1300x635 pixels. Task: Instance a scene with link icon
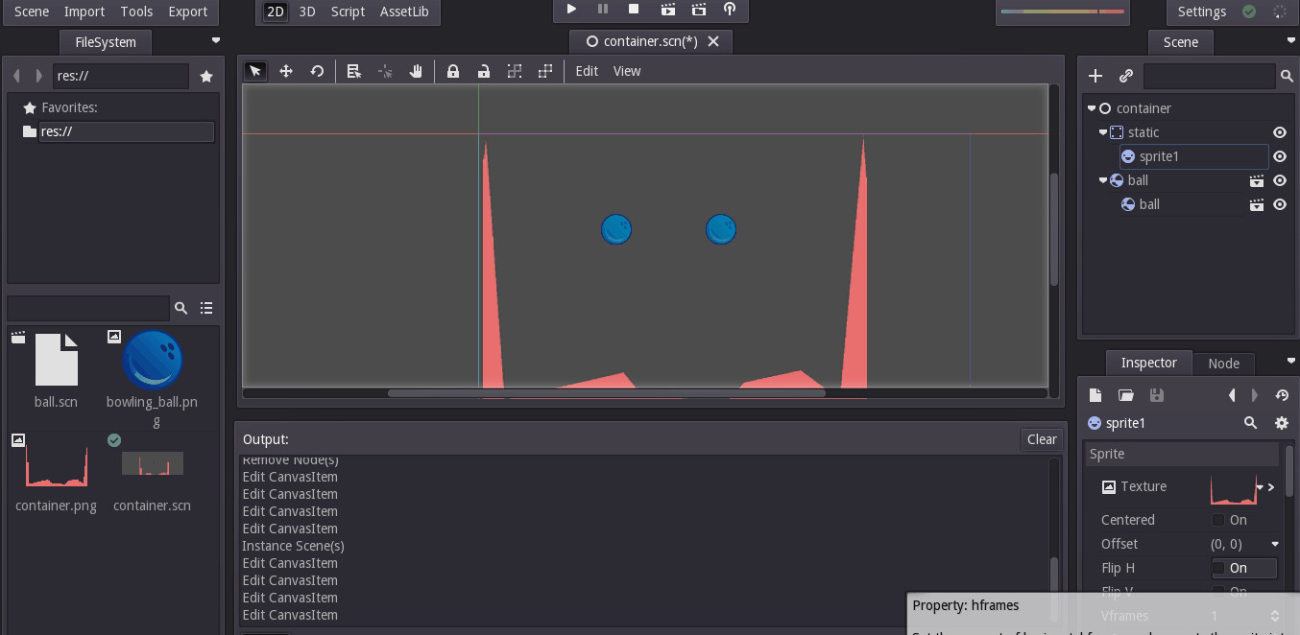pyautogui.click(x=1126, y=76)
